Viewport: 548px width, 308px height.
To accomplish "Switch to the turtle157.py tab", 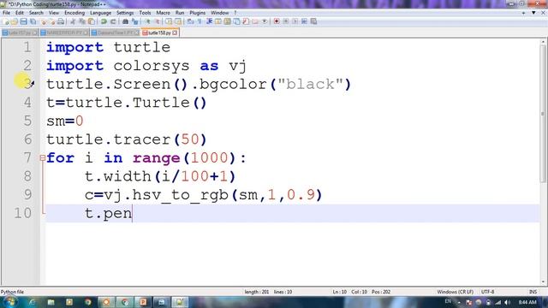I will 20,33.
